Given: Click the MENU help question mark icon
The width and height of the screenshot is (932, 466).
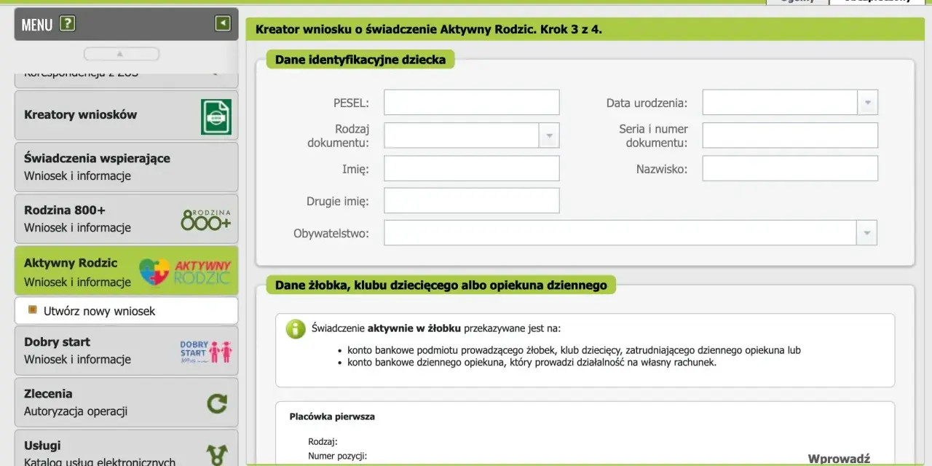Looking at the screenshot, I should coord(67,24).
